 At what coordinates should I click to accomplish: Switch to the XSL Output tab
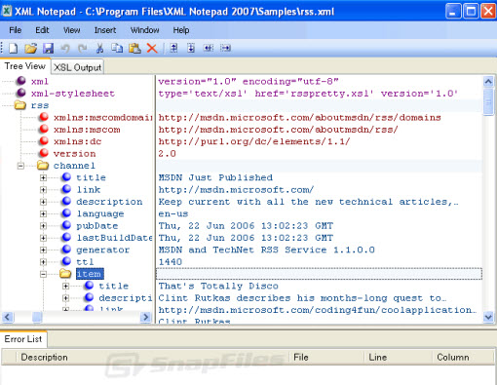(77, 67)
